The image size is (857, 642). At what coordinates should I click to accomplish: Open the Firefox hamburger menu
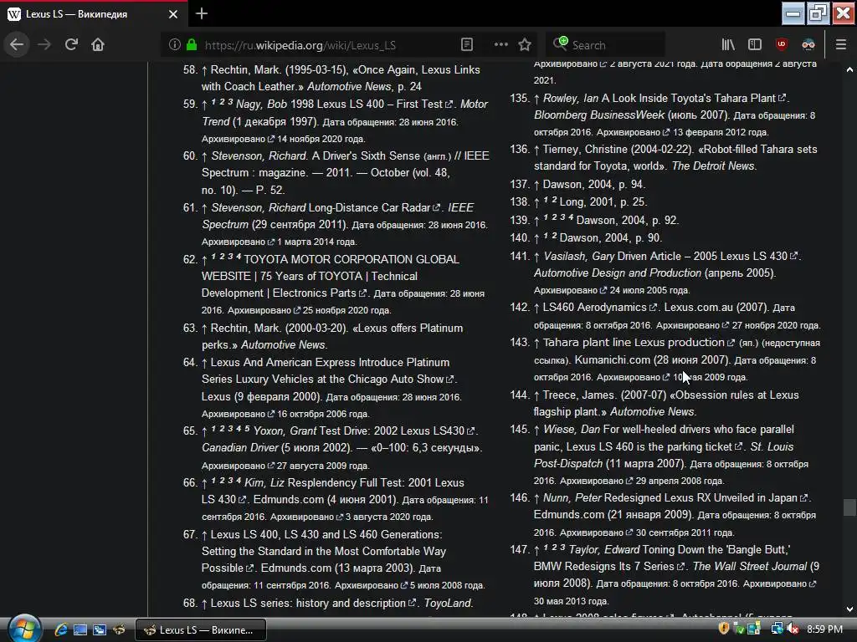click(x=841, y=44)
